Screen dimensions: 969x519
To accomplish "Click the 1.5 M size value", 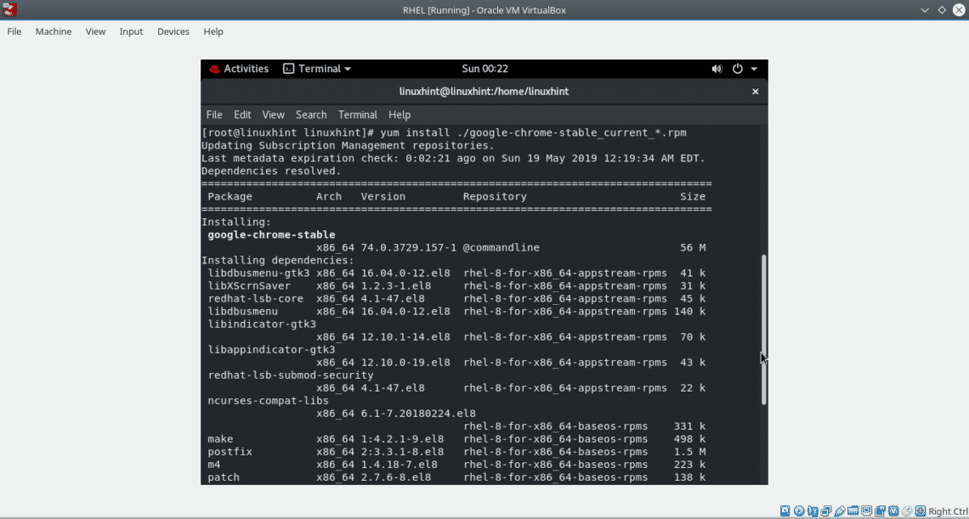I will coord(689,452).
